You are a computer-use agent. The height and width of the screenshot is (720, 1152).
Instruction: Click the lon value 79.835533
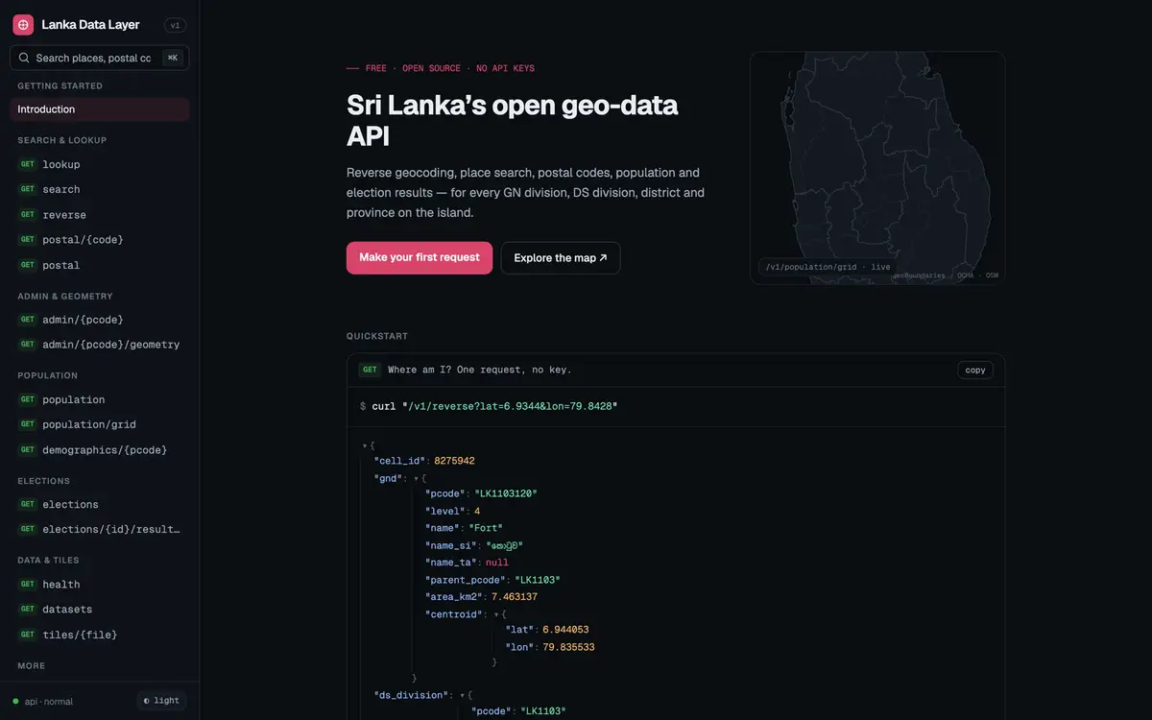568,647
